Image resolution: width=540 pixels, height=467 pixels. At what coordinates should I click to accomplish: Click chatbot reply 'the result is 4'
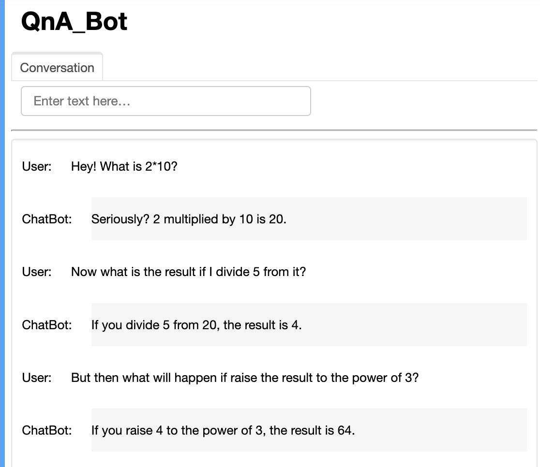(x=262, y=325)
